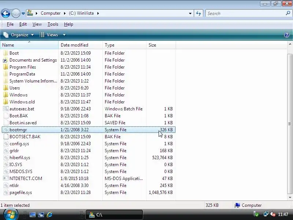The image size is (293, 220).
Task: Sort by the Date modified column header
Action: click(x=80, y=45)
